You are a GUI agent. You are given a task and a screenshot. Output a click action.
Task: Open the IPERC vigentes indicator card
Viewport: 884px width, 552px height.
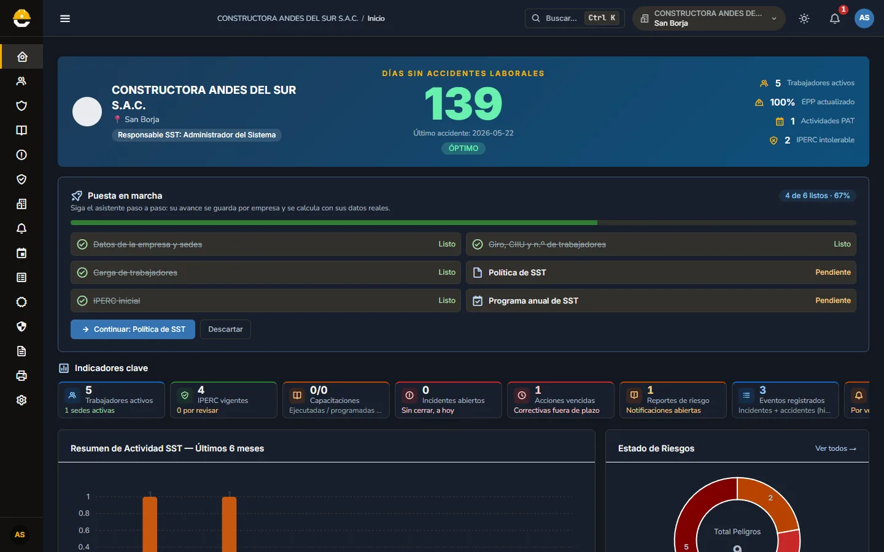[223, 400]
